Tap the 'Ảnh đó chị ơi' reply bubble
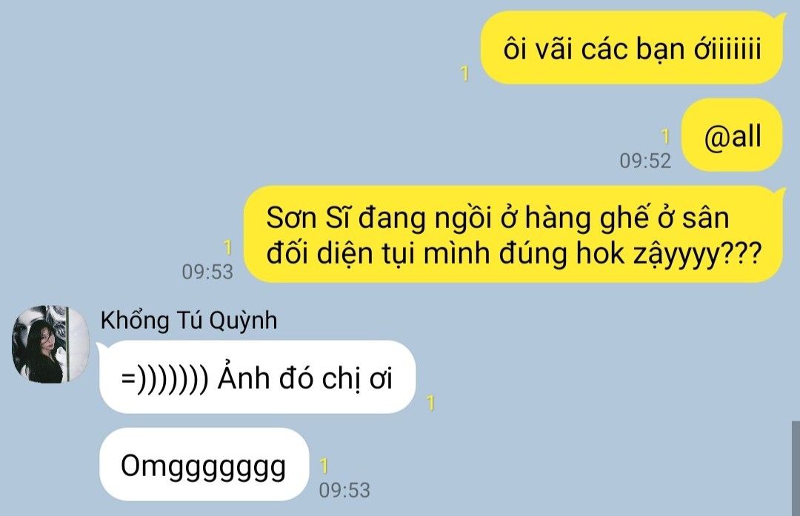Screen dimensions: 800x516 [257, 377]
